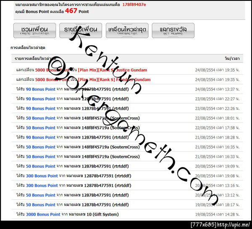Click the Freedom Gundam row's date 19:35
The height and width of the screenshot is (229, 252).
217,80
